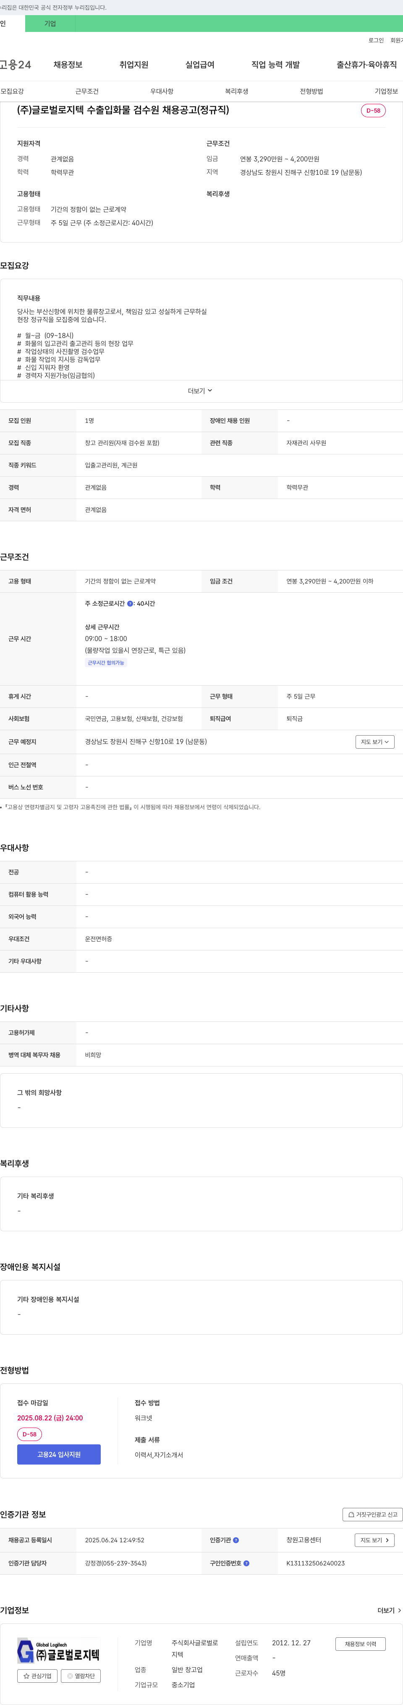Expand 직무내용 with 더보기 chevron
The height and width of the screenshot is (1705, 403).
[x=201, y=391]
